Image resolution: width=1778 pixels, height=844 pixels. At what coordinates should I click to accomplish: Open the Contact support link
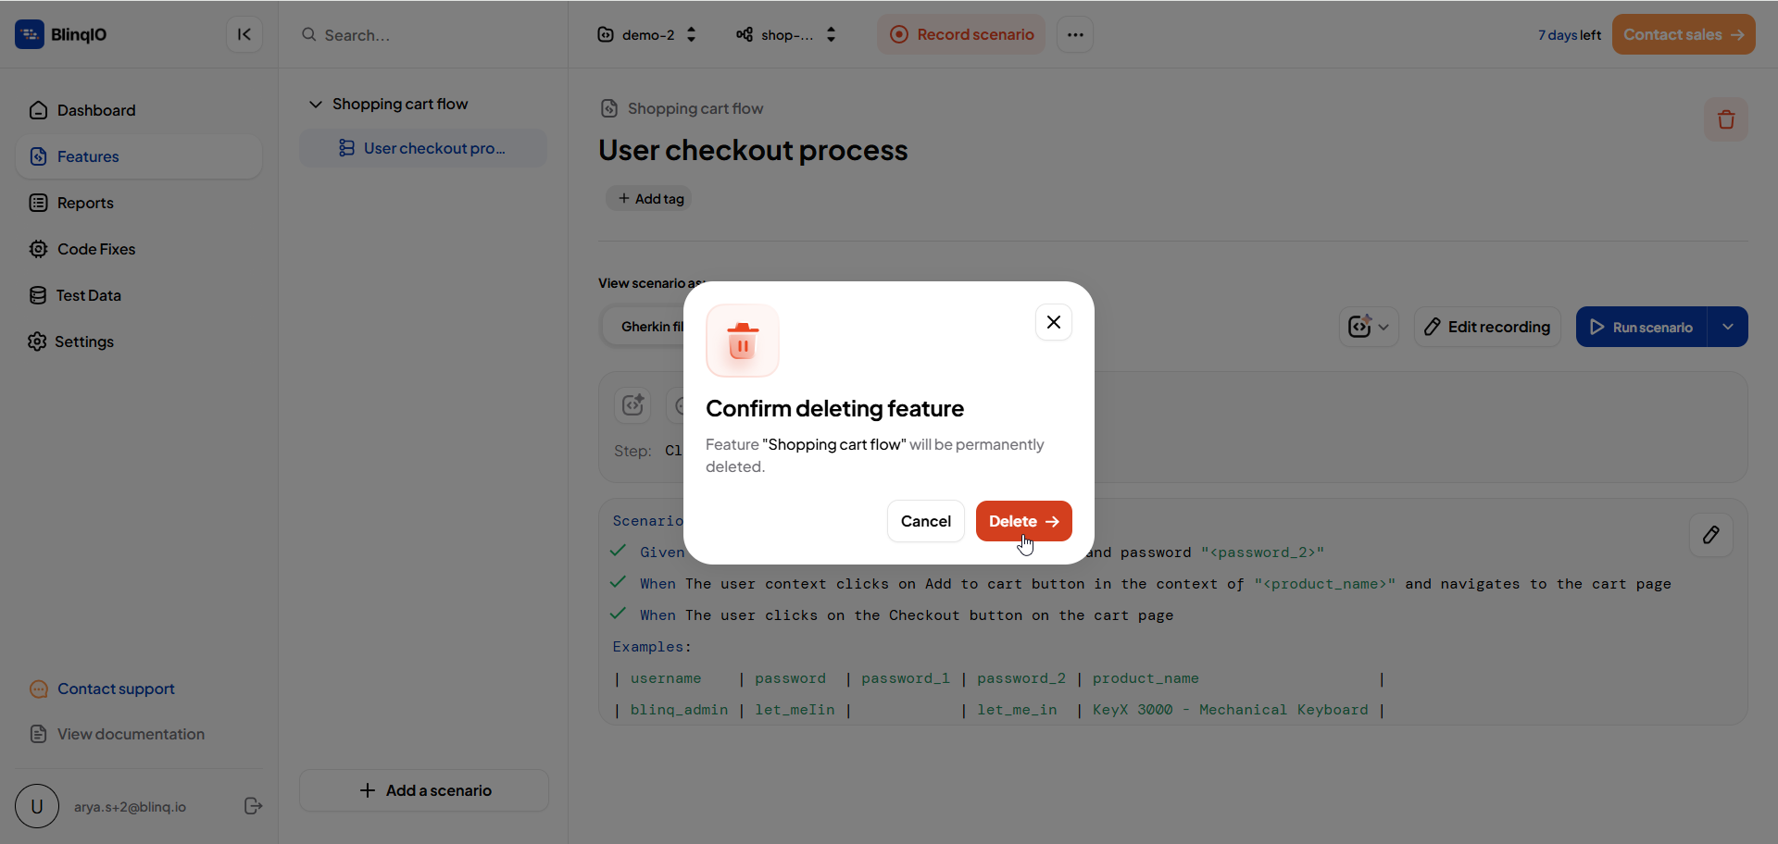click(x=116, y=689)
